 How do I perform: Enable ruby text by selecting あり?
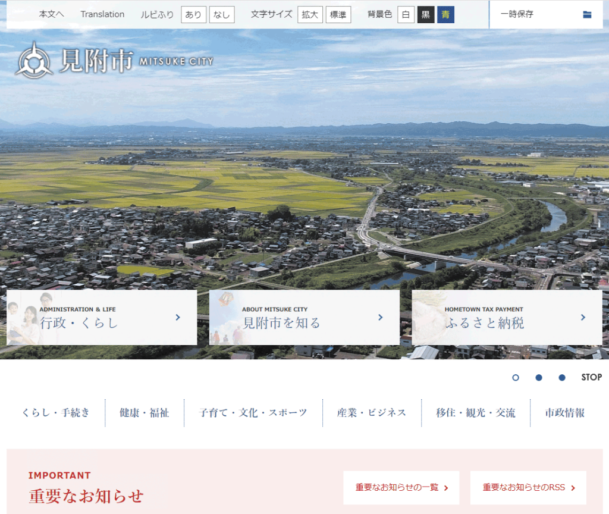[x=193, y=14]
